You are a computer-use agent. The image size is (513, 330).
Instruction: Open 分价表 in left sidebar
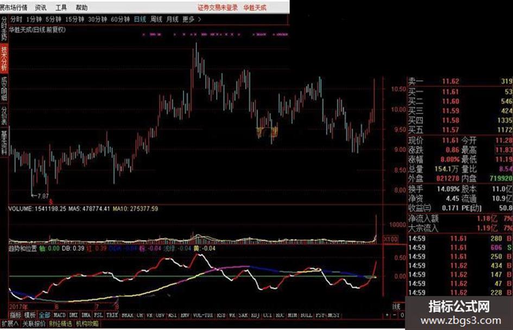click(4, 115)
